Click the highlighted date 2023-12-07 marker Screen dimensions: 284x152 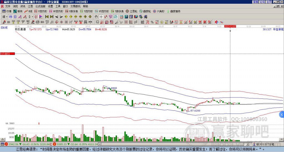click(230, 26)
